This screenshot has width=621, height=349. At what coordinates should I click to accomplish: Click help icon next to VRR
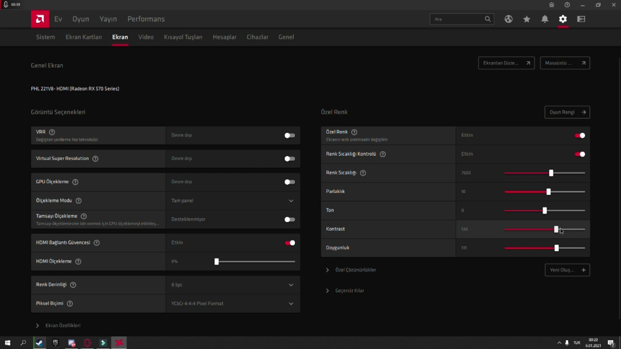tap(52, 132)
